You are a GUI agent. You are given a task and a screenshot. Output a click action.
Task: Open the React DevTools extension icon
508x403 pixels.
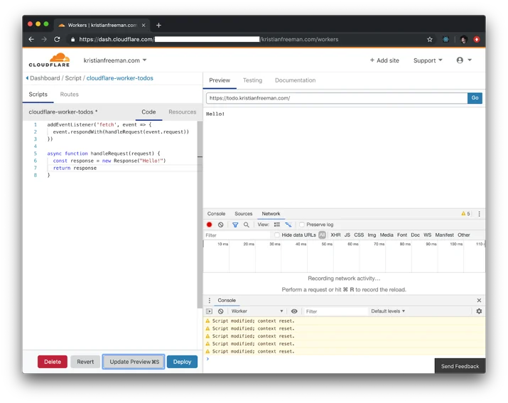tap(445, 39)
